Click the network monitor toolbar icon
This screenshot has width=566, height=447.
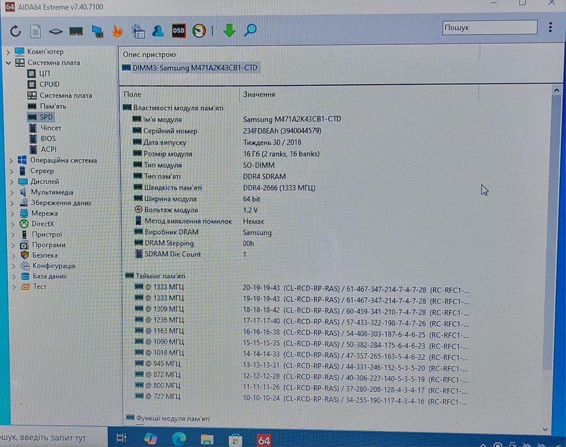[97, 31]
